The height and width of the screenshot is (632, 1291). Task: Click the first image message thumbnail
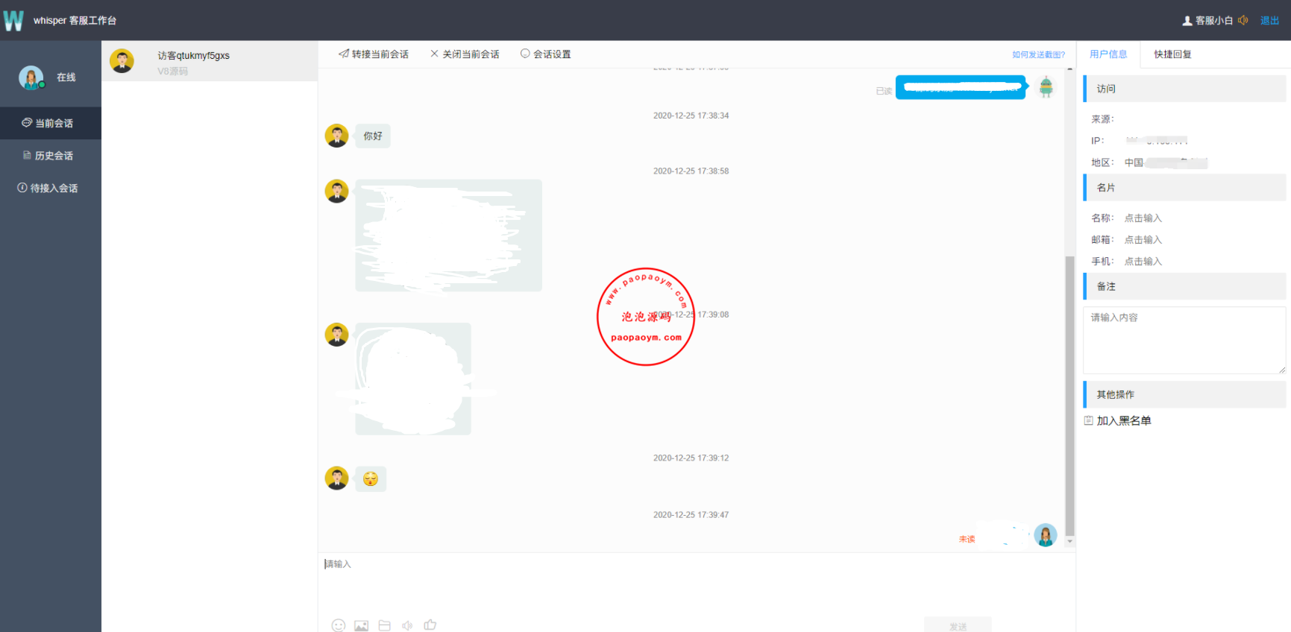click(x=448, y=236)
